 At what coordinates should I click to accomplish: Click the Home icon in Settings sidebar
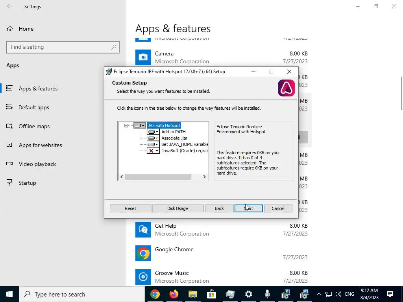click(x=10, y=28)
